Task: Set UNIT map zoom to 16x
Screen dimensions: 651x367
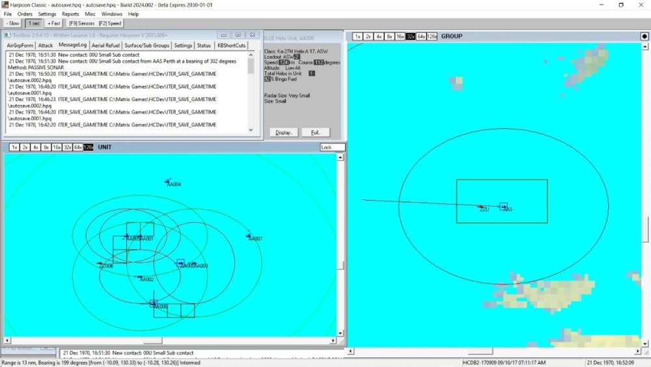Action: pyautogui.click(x=57, y=147)
